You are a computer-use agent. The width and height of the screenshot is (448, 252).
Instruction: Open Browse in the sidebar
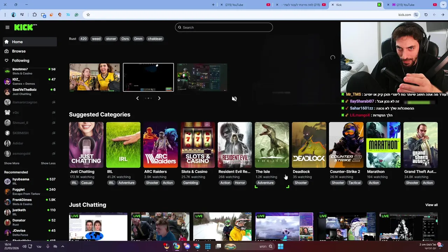click(x=30, y=51)
